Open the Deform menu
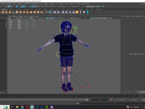Image resolution: width=145 pixels, height=109 pixels. coord(52,4)
